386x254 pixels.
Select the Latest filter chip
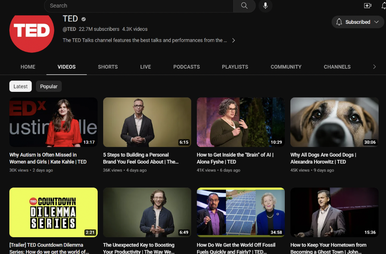point(20,86)
